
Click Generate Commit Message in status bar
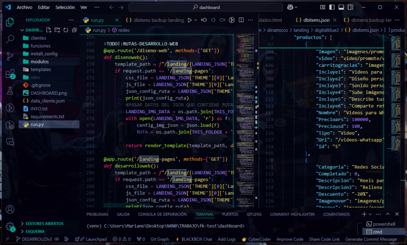click(370, 239)
